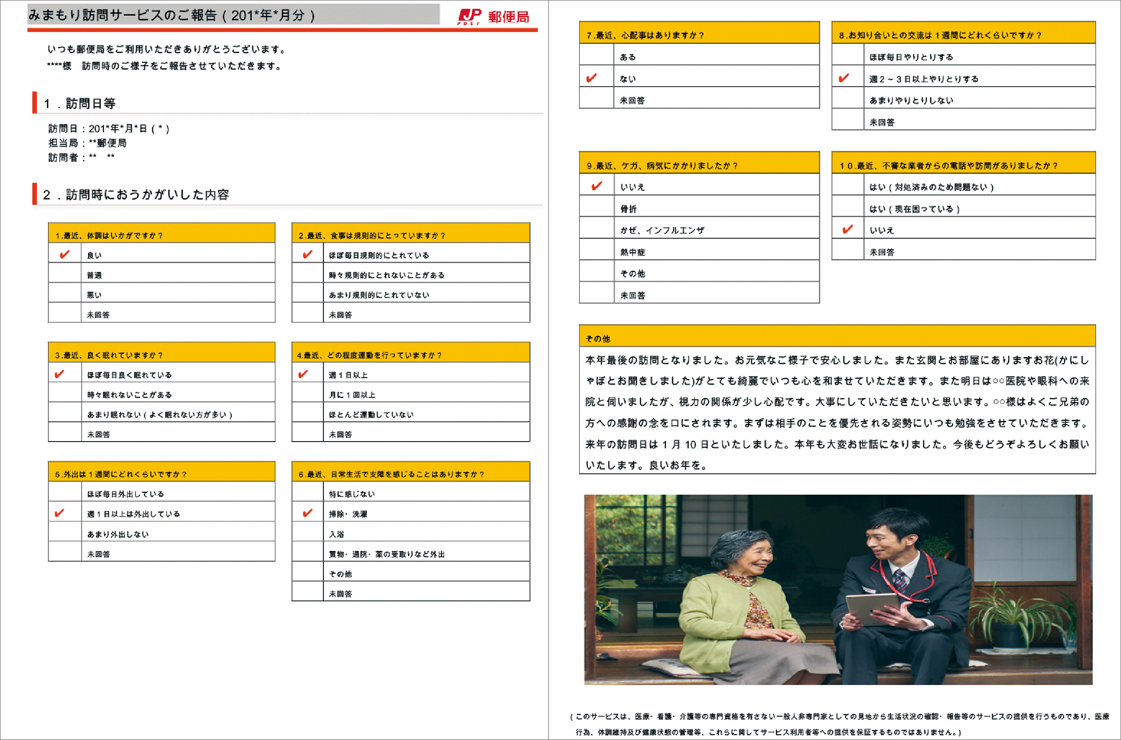Click the text あまり規則的にとれていない
1121x740 pixels.
coord(379,295)
